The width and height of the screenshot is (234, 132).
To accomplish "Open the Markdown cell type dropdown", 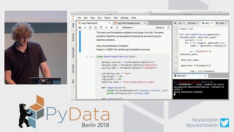I will 128,27.
